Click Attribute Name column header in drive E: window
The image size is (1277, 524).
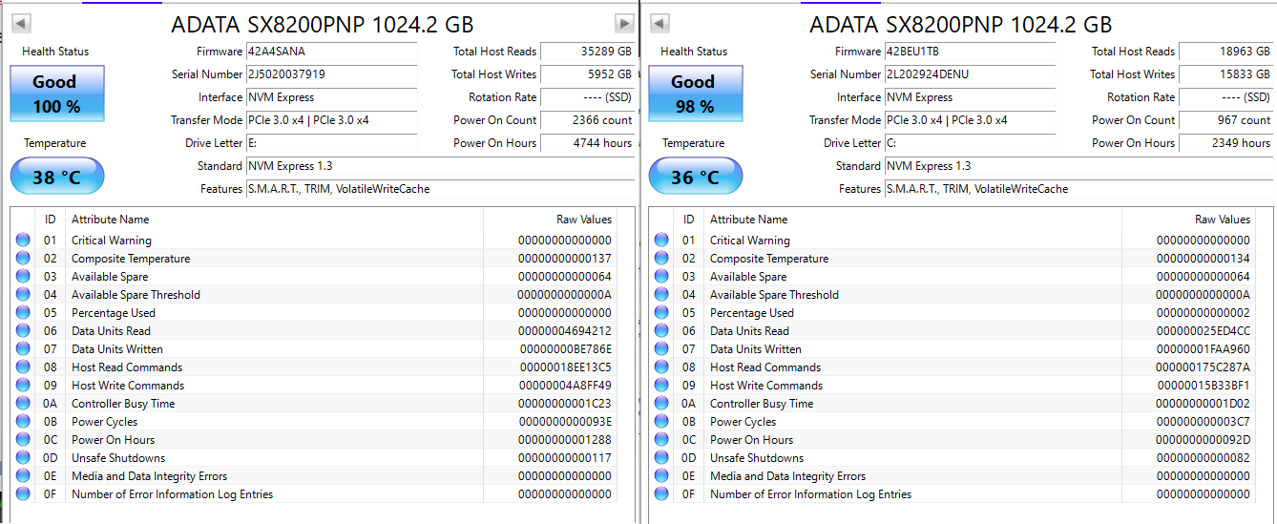click(273, 220)
